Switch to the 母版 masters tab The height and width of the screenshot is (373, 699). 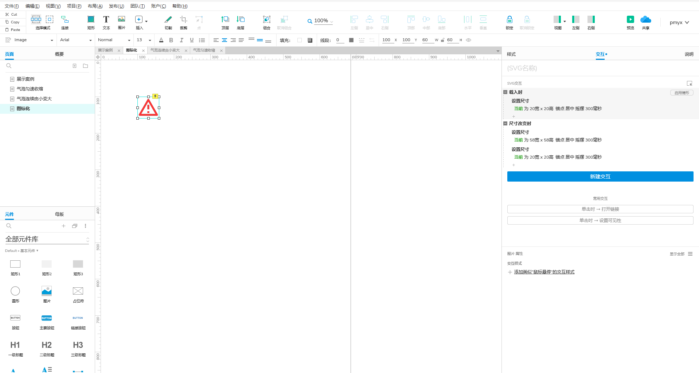click(x=59, y=214)
